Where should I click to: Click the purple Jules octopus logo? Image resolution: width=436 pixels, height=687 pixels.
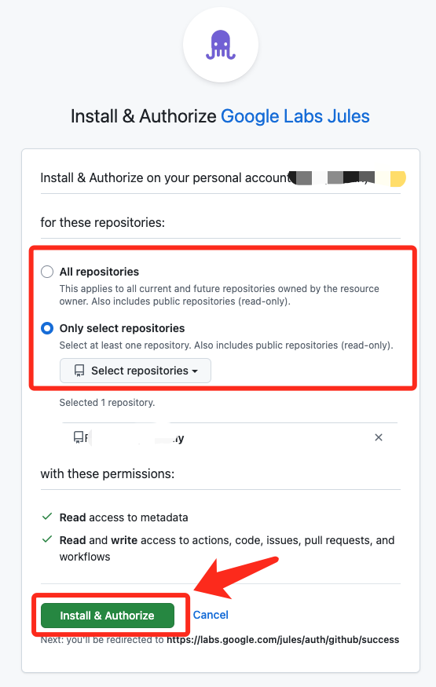tap(221, 45)
